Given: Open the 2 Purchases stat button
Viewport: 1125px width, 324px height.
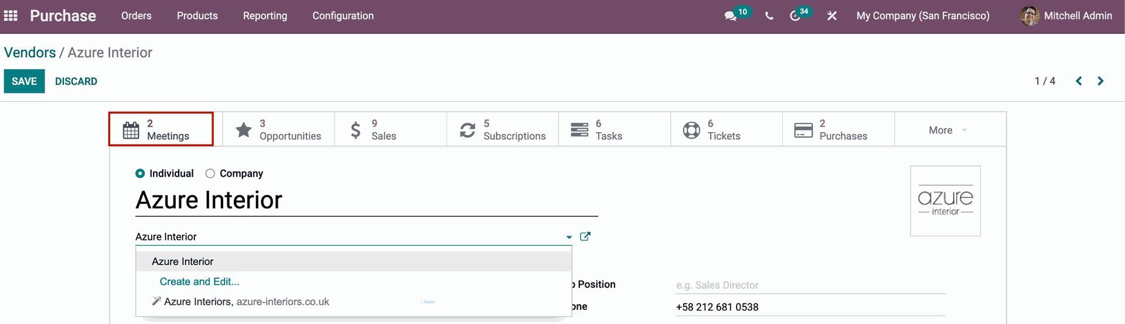Looking at the screenshot, I should [838, 130].
